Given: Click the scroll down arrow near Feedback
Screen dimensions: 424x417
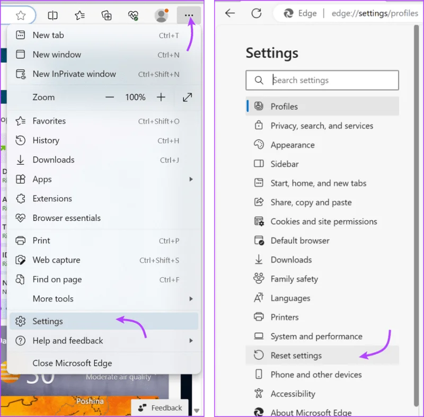Looking at the screenshot, I should (197, 411).
